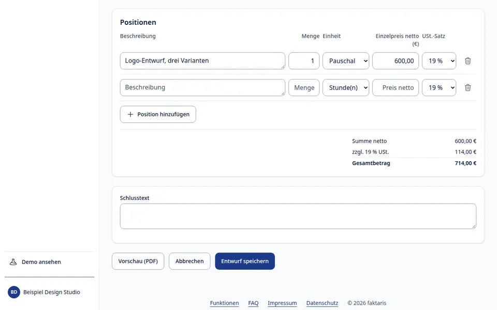Screen dimensions: 497x310
Task: Click the quantity field showing 1
Action: tap(304, 61)
